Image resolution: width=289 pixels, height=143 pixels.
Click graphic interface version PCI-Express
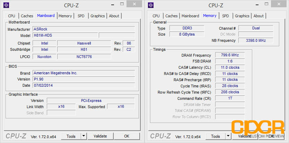[x=91, y=101]
